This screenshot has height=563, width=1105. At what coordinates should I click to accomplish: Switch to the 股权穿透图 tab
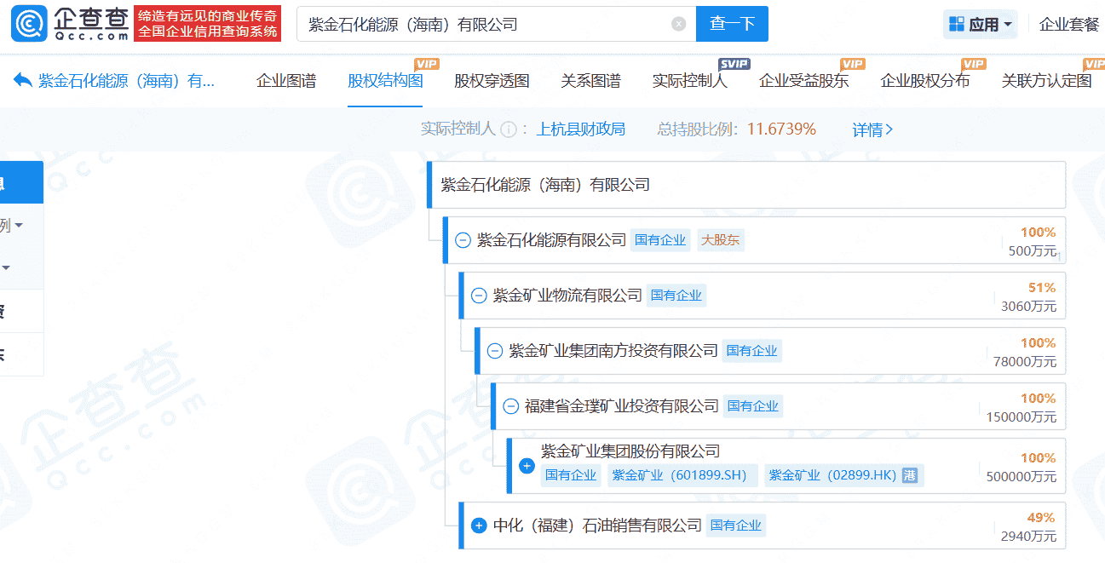[492, 81]
